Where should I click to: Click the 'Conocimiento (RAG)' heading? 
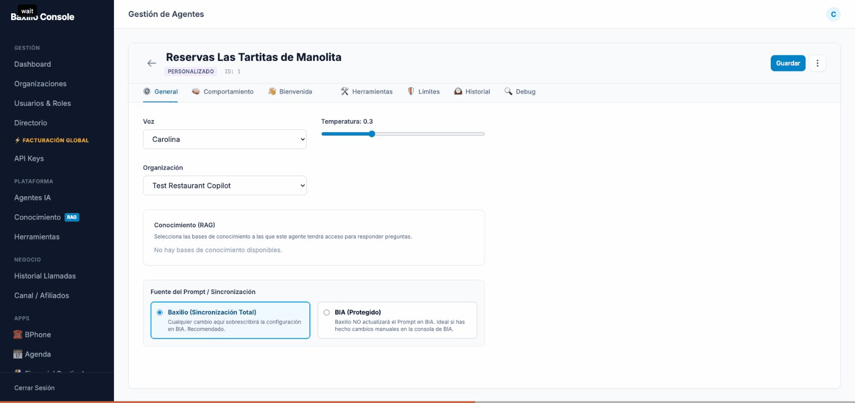coord(184,225)
